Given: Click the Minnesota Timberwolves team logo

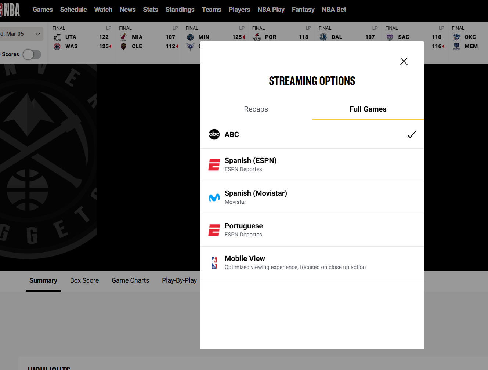Looking at the screenshot, I should point(190,37).
